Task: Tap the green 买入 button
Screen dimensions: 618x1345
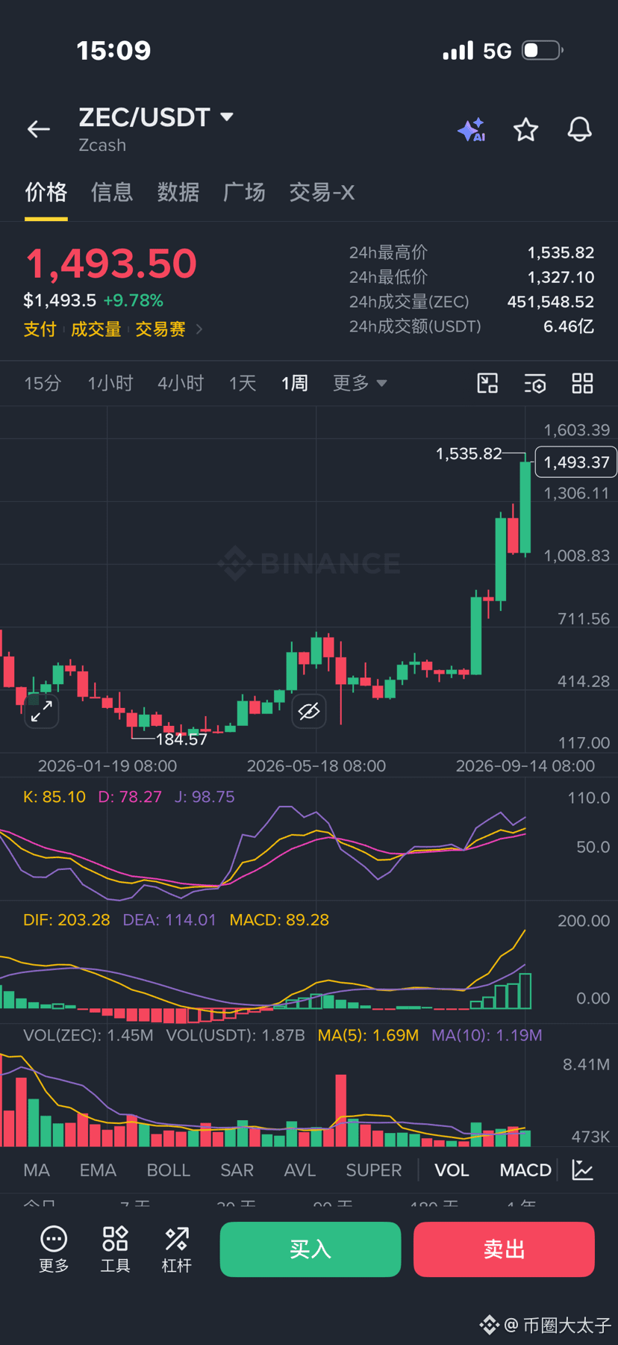Action: coord(310,1249)
